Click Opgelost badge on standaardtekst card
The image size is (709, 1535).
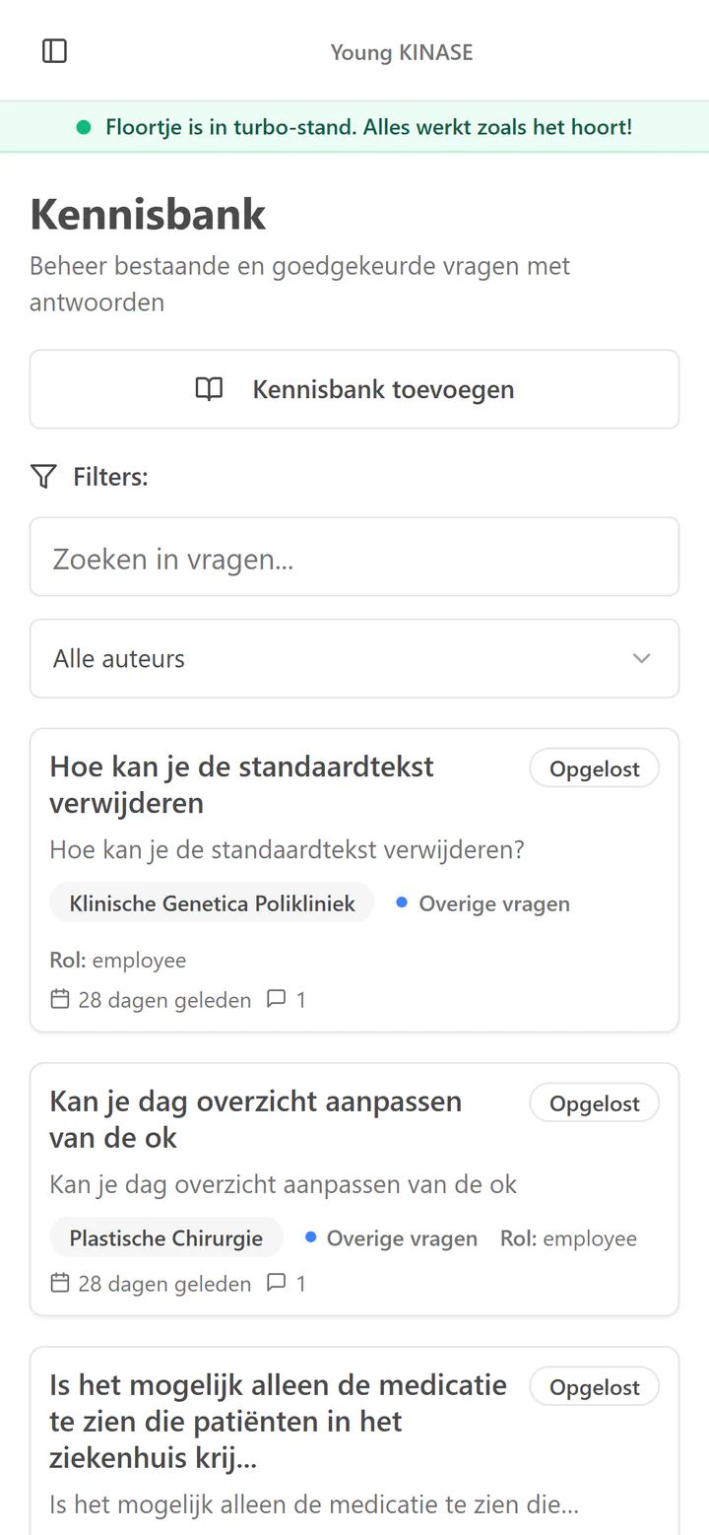click(595, 768)
